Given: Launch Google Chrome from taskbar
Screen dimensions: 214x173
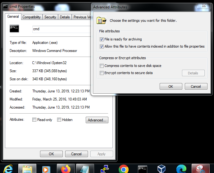Looking at the screenshot, I should (124, 169).
